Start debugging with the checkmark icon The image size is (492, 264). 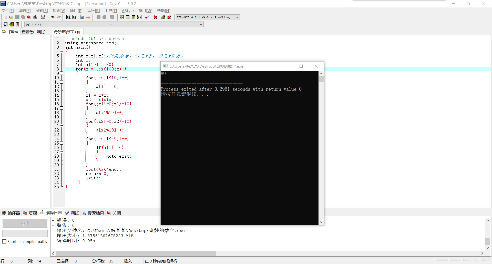[x=147, y=17]
